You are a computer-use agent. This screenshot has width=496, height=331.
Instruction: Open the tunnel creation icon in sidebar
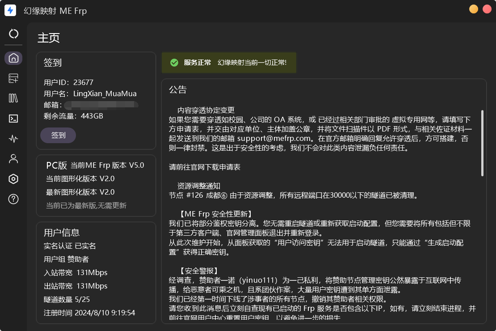point(13,78)
